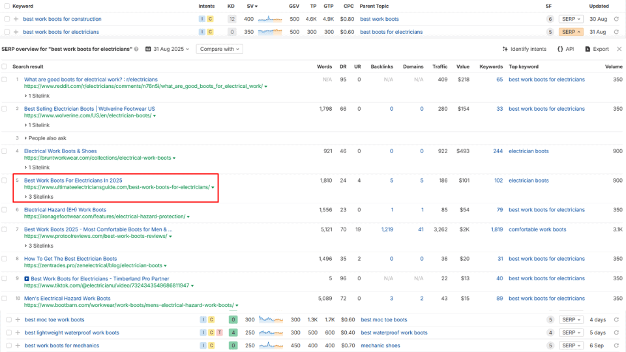Open 'Best Work Boots For Electricians In 2025' link
The width and height of the screenshot is (626, 352).
73,181
